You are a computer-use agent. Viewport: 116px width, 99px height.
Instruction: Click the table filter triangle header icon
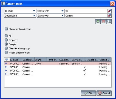pos(7,60)
